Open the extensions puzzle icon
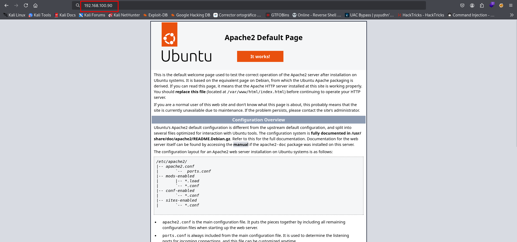517x242 pixels. [482, 5]
